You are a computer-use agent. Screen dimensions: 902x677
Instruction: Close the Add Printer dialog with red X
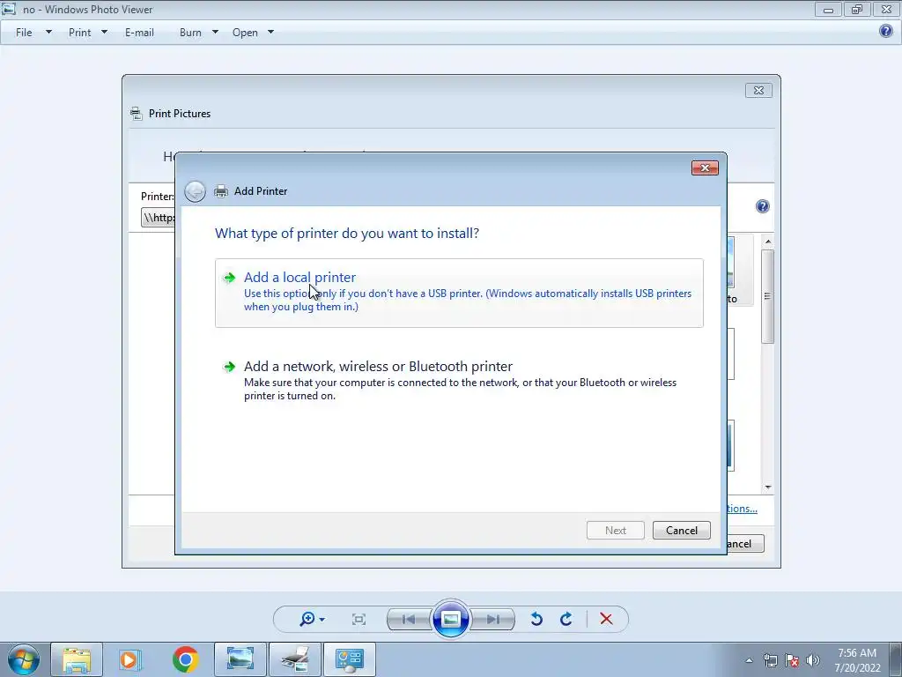pyautogui.click(x=705, y=167)
